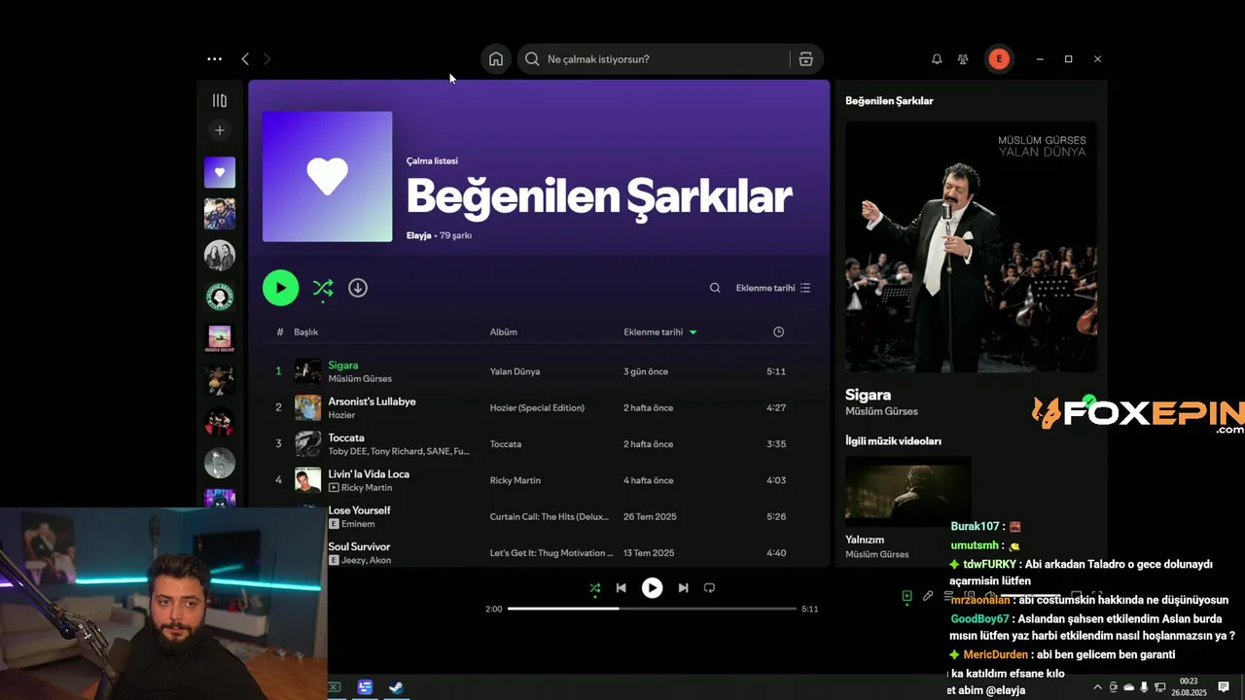Toggle shuffle in the bottom player bar
The width and height of the screenshot is (1245, 700).
point(594,588)
